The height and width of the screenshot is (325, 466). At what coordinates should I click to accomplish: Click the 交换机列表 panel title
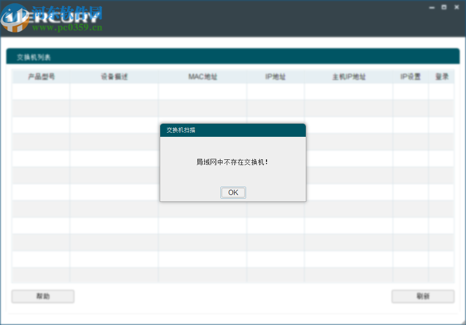(34, 58)
